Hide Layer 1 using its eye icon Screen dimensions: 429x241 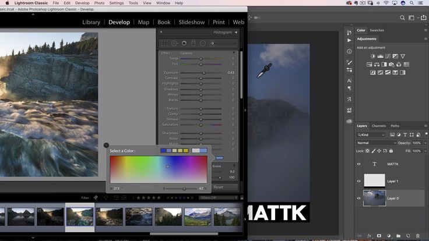pos(358,181)
